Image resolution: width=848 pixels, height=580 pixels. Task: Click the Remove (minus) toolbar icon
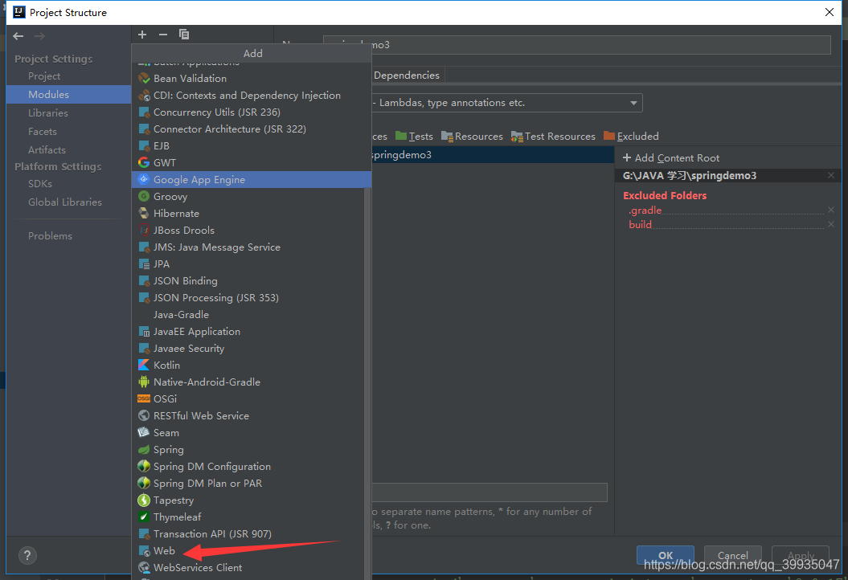pyautogui.click(x=163, y=35)
